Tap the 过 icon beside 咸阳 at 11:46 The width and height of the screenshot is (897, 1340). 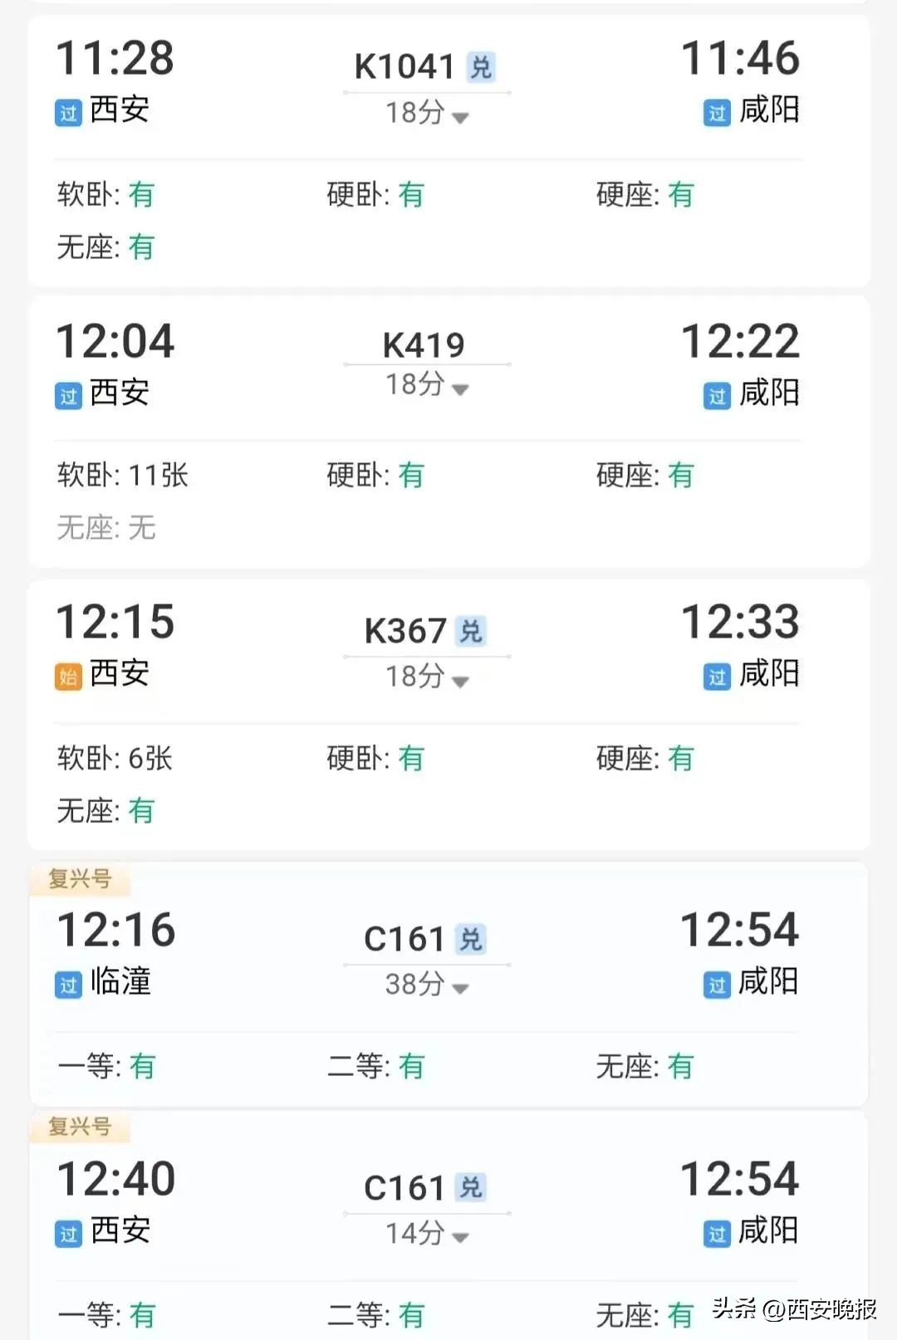click(x=717, y=113)
